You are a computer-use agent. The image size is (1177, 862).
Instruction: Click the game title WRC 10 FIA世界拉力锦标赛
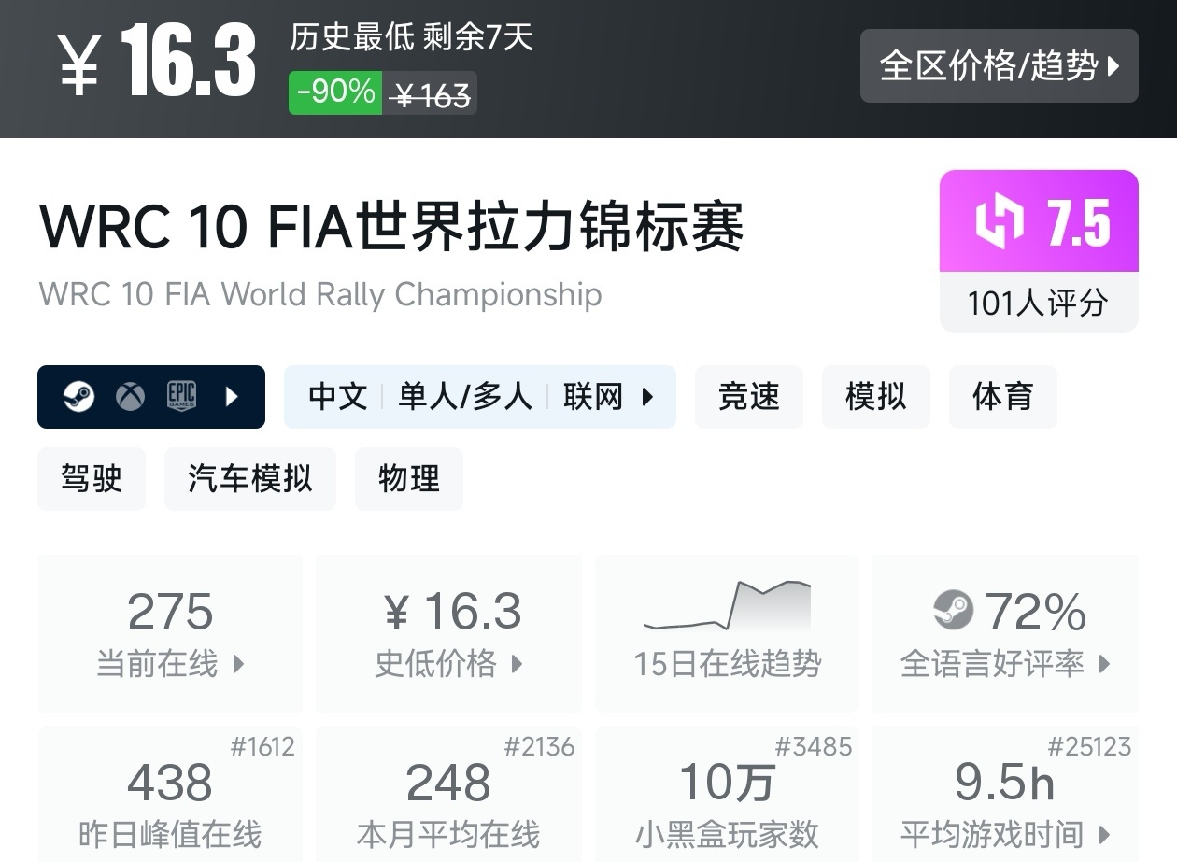click(391, 227)
